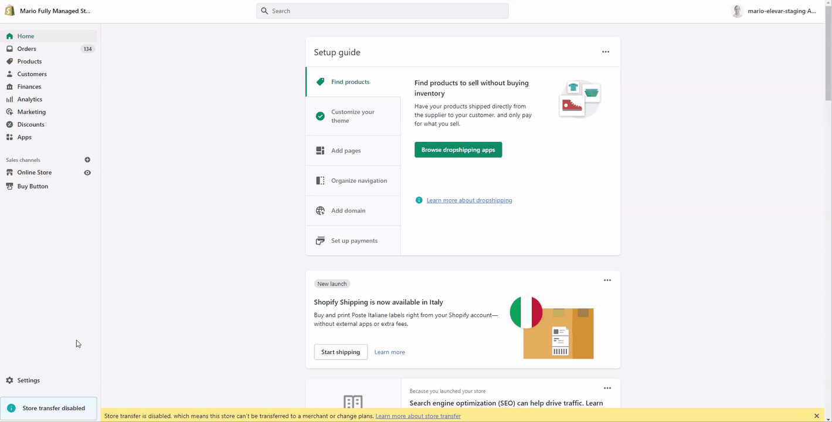Click the Finances bank icon

point(9,87)
